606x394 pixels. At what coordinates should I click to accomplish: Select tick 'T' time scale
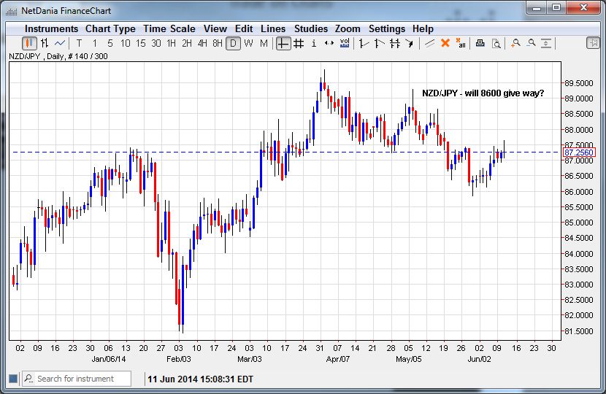(80, 43)
